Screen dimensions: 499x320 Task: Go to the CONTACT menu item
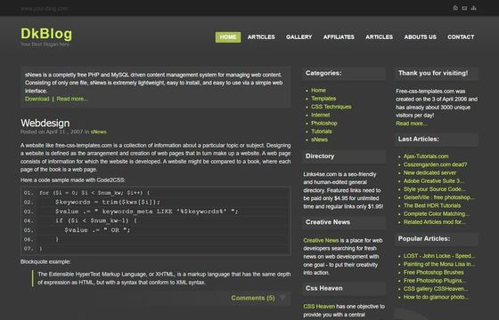click(x=461, y=37)
